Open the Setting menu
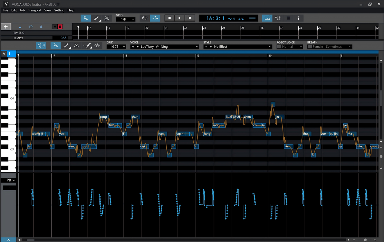 pyautogui.click(x=59, y=10)
